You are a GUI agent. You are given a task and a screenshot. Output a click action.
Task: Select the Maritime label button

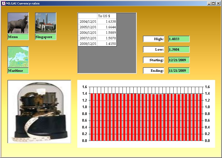[x=18, y=71]
